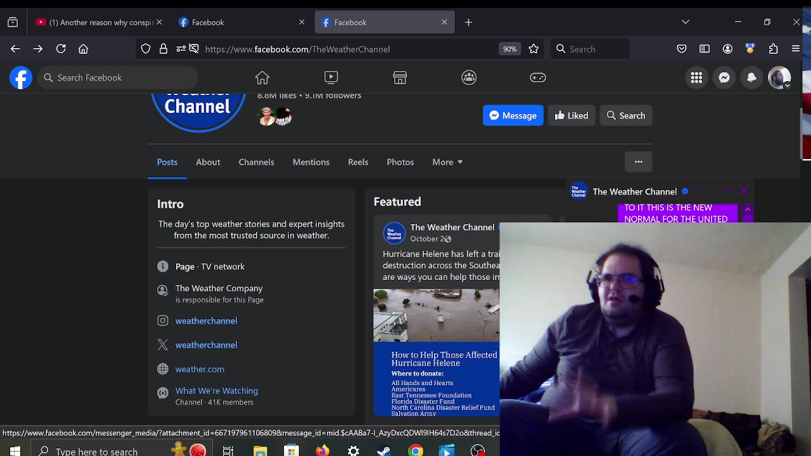Click the address bar URL

click(297, 49)
